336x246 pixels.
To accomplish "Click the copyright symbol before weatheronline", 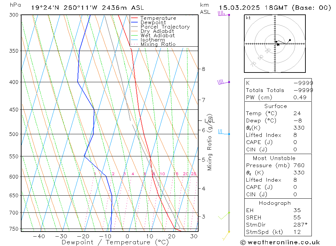I will [x=243, y=242].
